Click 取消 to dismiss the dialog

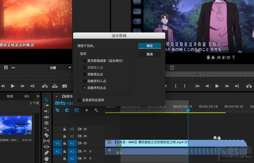tap(150, 54)
